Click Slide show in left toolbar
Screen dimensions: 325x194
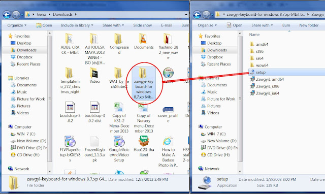coord(142,25)
